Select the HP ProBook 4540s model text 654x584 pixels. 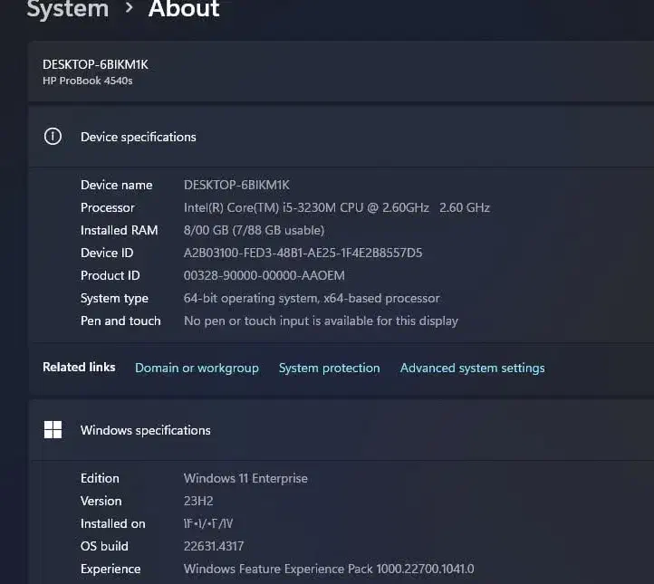pos(88,81)
